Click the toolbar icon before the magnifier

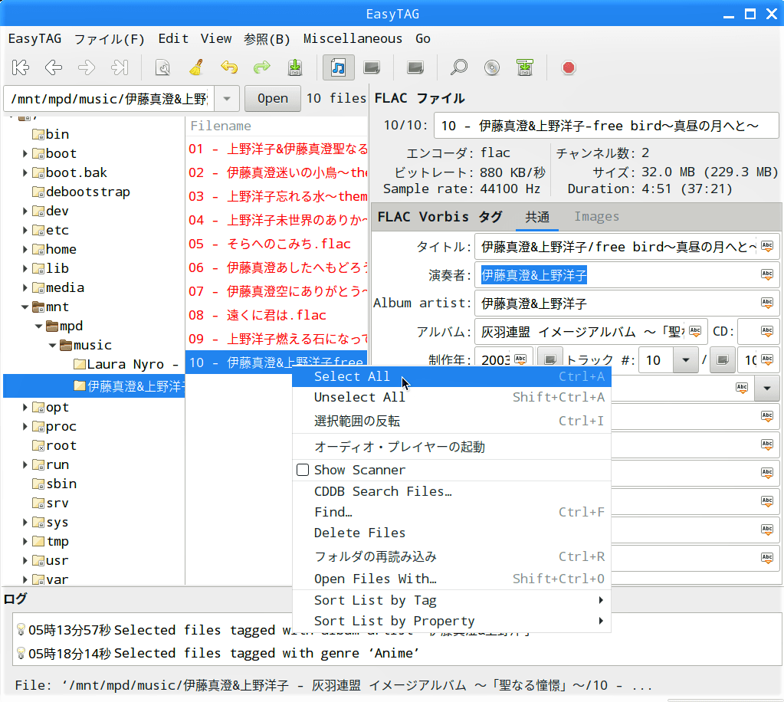415,67
